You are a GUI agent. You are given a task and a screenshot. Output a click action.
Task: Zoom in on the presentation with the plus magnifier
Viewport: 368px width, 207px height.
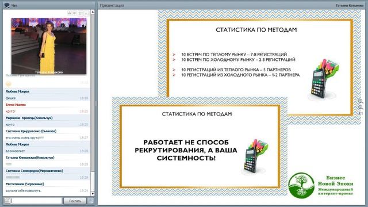tap(361, 101)
